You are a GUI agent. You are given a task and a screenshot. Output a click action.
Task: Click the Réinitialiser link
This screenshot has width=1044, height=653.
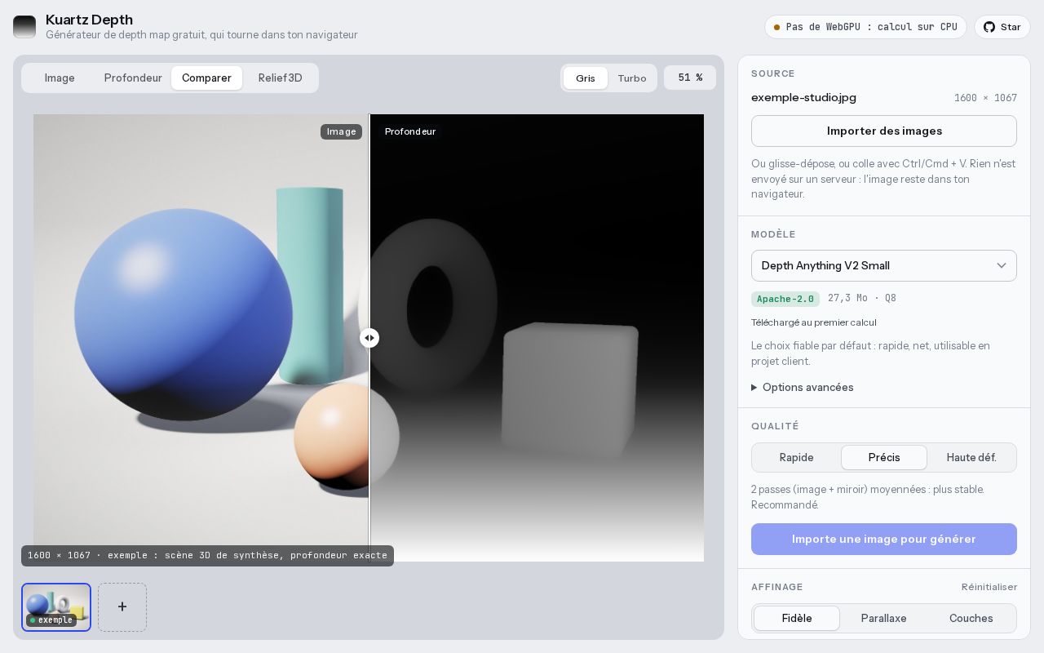click(x=989, y=587)
